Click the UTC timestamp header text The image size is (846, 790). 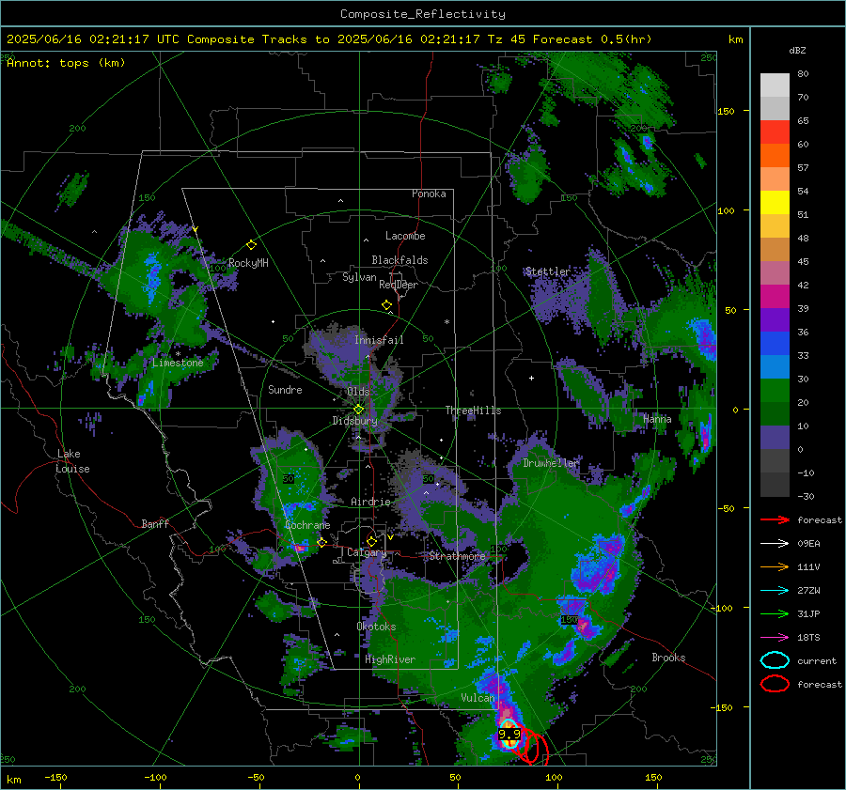(329, 39)
